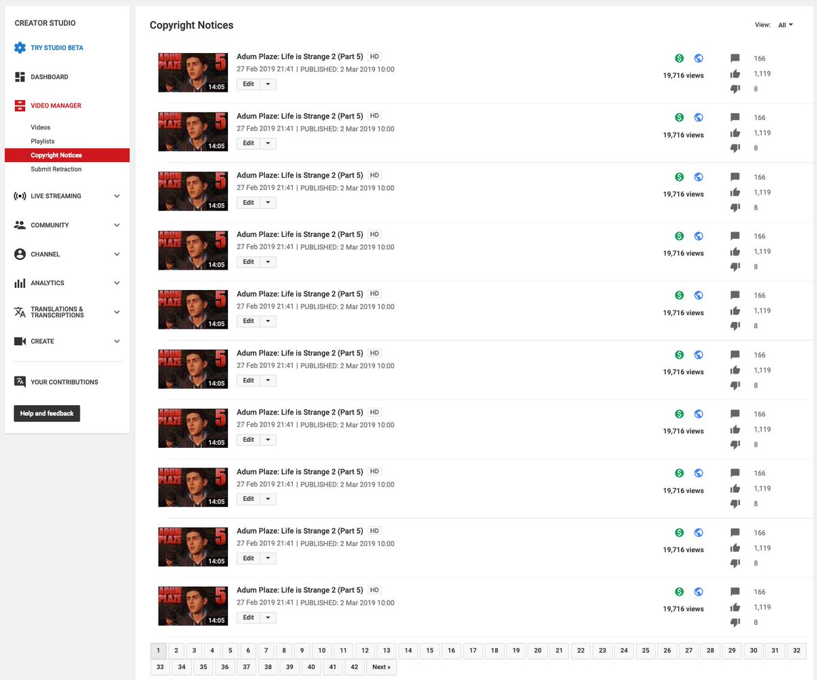The width and height of the screenshot is (817, 680).
Task: Open page 28
Action: (710, 650)
